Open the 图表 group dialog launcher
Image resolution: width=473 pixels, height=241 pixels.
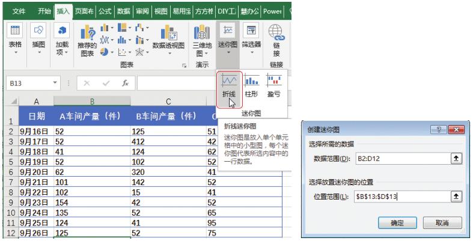point(184,65)
